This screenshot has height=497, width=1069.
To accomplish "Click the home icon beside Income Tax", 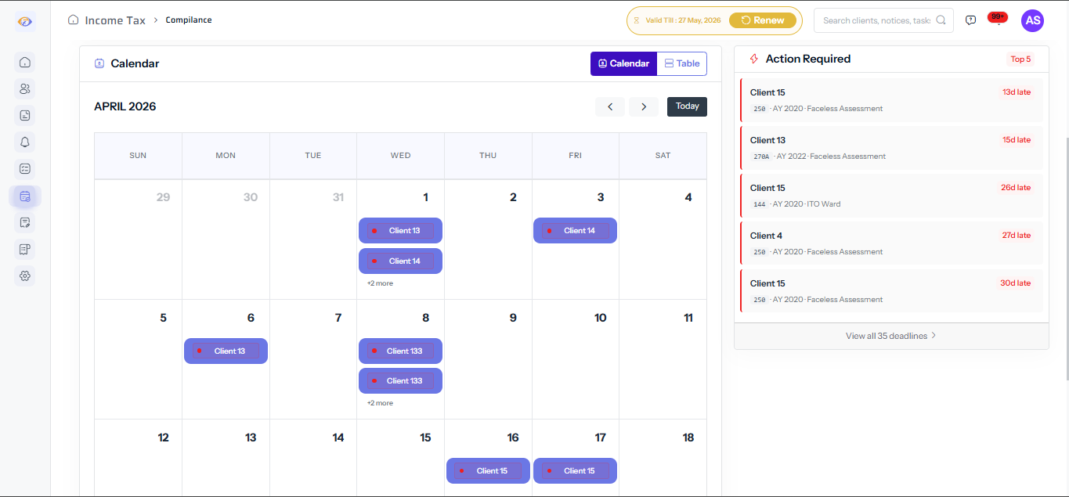I will (74, 20).
